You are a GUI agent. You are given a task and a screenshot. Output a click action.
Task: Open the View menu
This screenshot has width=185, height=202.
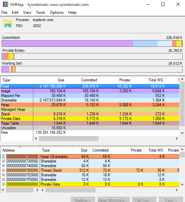[27, 13]
